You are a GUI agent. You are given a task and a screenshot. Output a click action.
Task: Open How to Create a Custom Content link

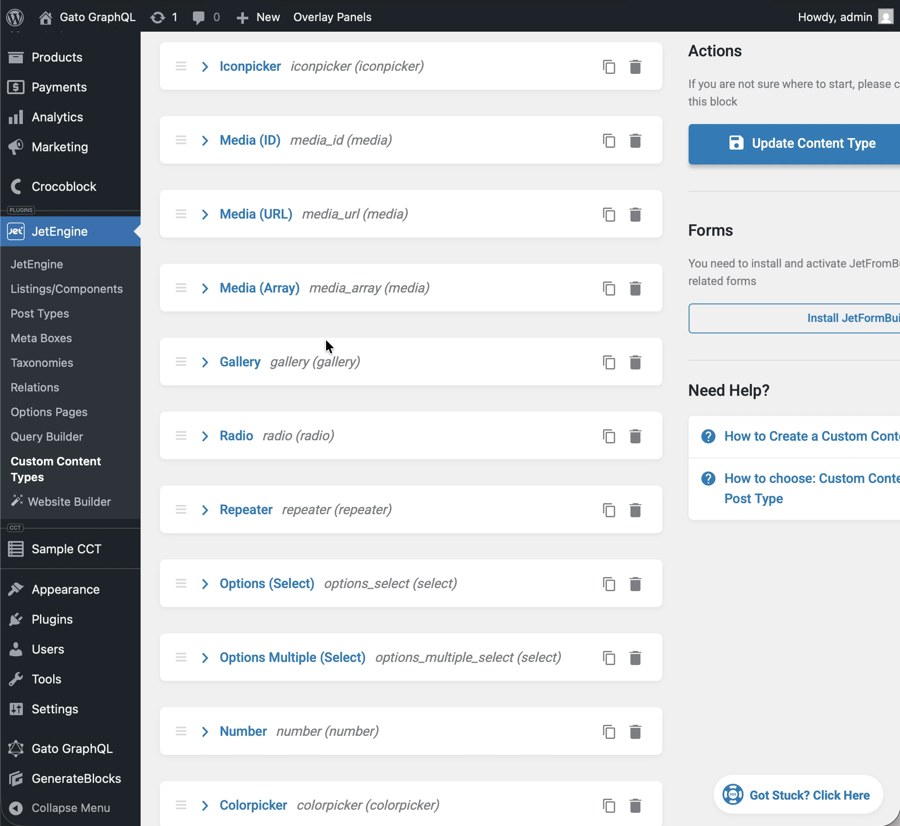811,436
